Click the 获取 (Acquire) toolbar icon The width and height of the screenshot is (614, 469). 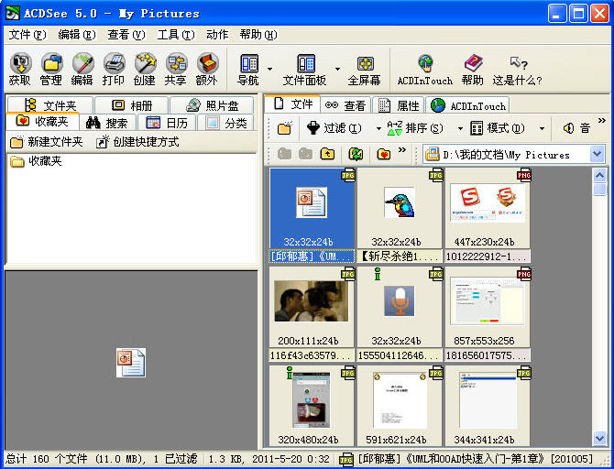pos(20,69)
